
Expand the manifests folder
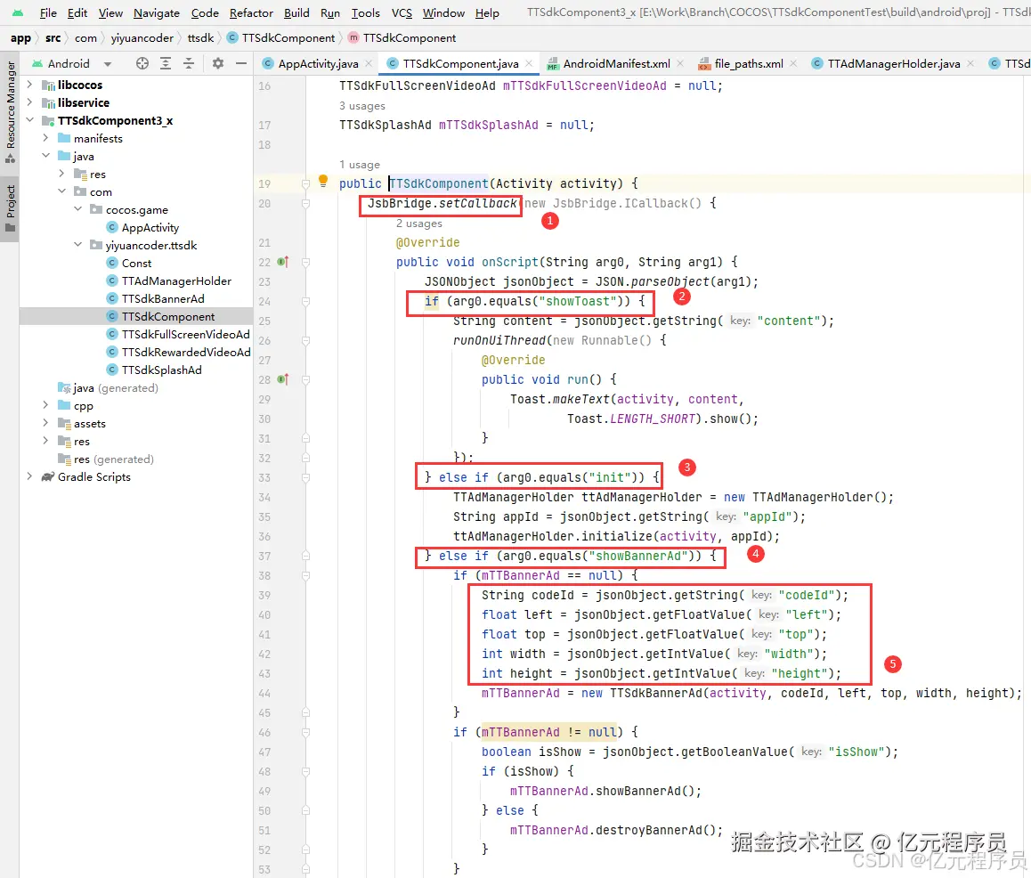45,138
